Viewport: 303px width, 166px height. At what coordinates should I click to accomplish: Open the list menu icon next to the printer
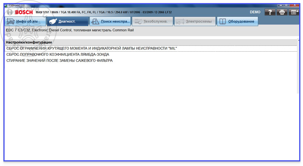tap(294, 12)
